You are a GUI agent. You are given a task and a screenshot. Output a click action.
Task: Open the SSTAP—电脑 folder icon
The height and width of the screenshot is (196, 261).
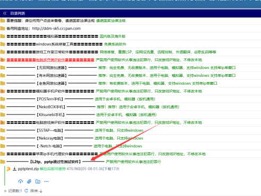(3, 130)
